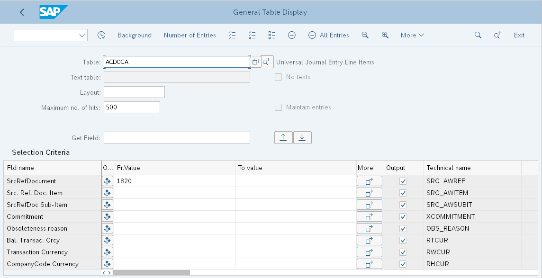
Task: Uncheck Output for SrcRefDocument
Action: pos(403,181)
